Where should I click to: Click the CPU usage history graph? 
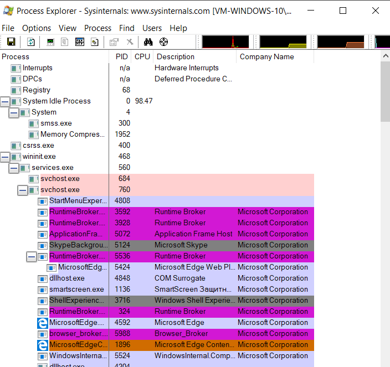pos(225,42)
